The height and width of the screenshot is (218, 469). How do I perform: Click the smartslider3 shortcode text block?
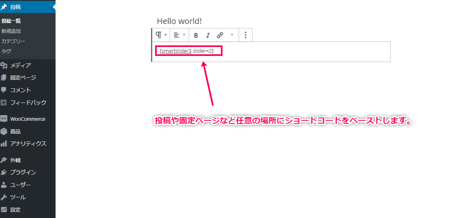coord(187,51)
